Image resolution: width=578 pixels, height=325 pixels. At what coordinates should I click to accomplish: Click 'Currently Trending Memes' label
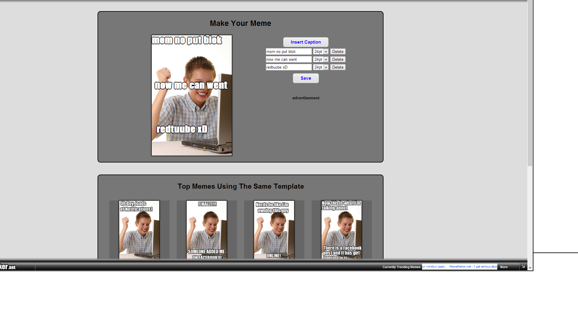(x=401, y=267)
